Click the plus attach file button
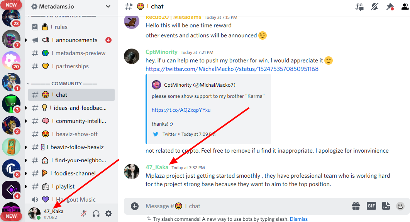This screenshot has width=410, height=222. click(135, 206)
